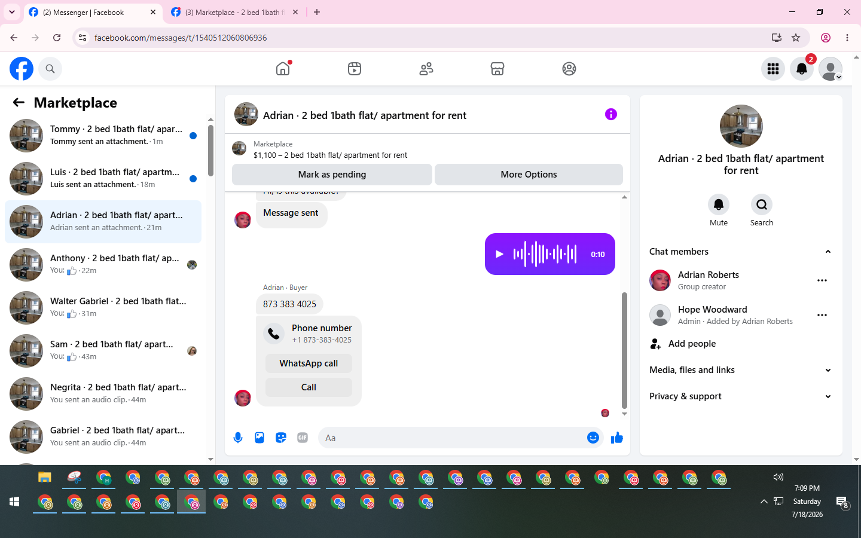Screen dimensions: 861x538
Task: Open File Explorer from taskbar
Action: (x=45, y=478)
